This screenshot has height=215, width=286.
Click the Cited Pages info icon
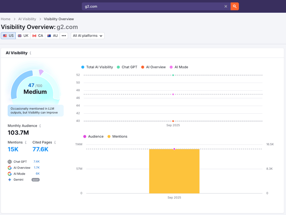point(55,143)
